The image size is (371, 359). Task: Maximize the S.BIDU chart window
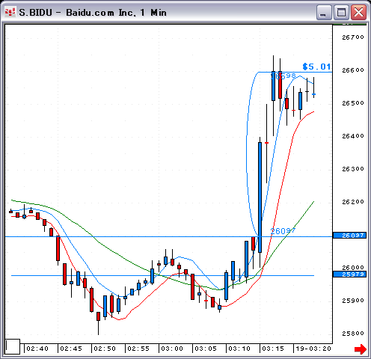point(341,12)
